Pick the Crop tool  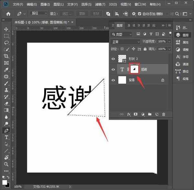pos(6,56)
